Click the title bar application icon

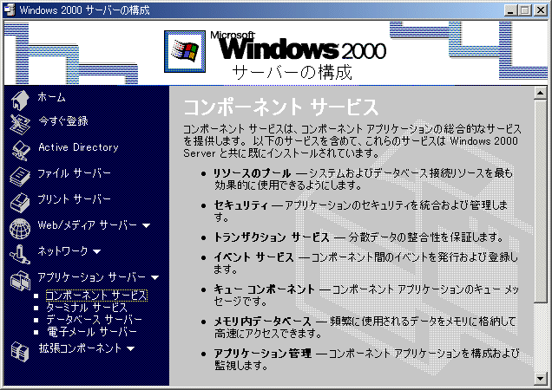point(10,10)
